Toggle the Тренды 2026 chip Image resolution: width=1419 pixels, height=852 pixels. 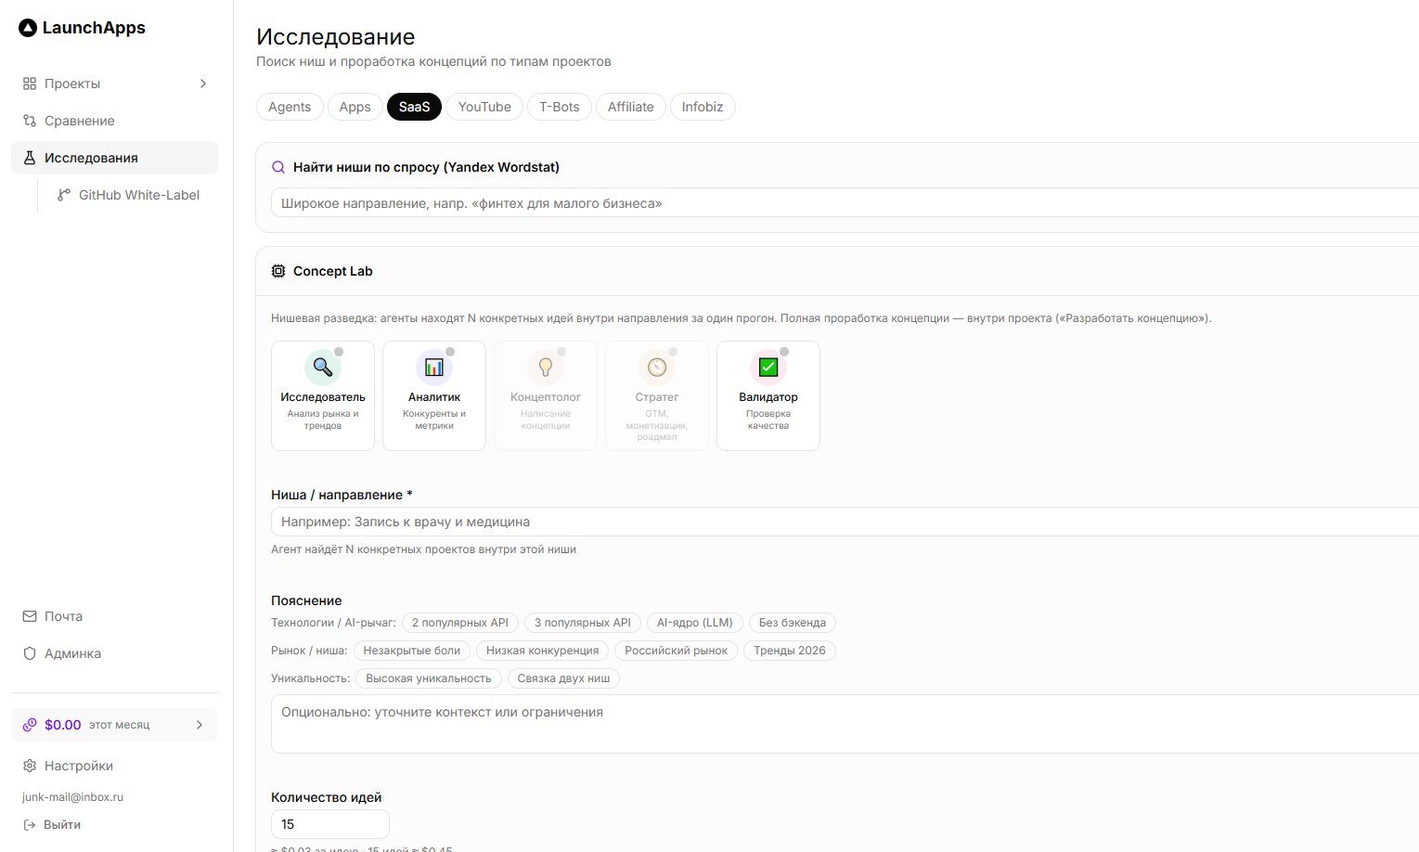[790, 651]
